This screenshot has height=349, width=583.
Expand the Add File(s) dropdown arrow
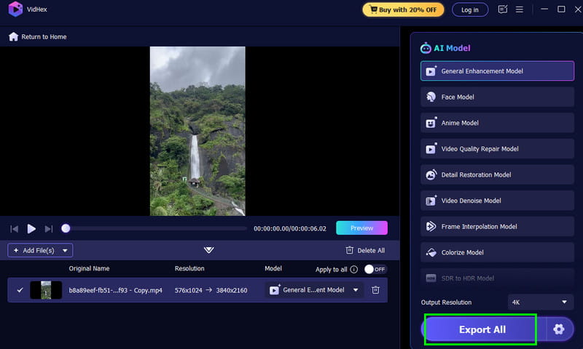[65, 251]
